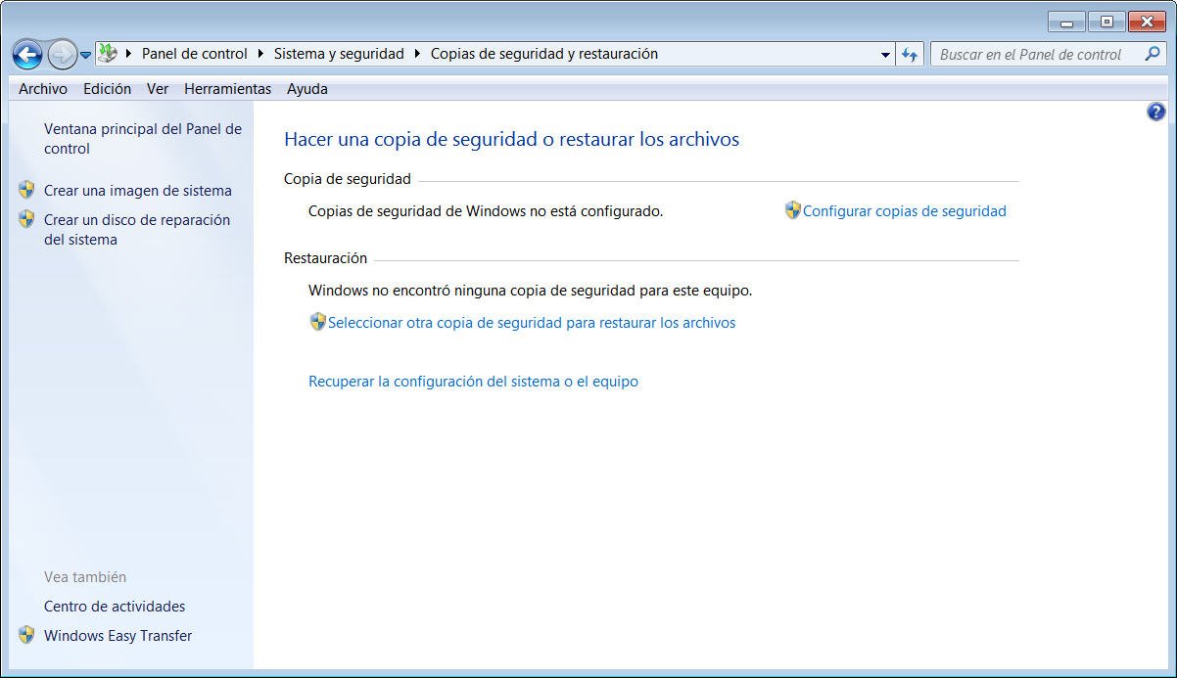Screen dimensions: 1177x678
Task: Open Crear un disco de reparación del sistema
Action: [137, 230]
